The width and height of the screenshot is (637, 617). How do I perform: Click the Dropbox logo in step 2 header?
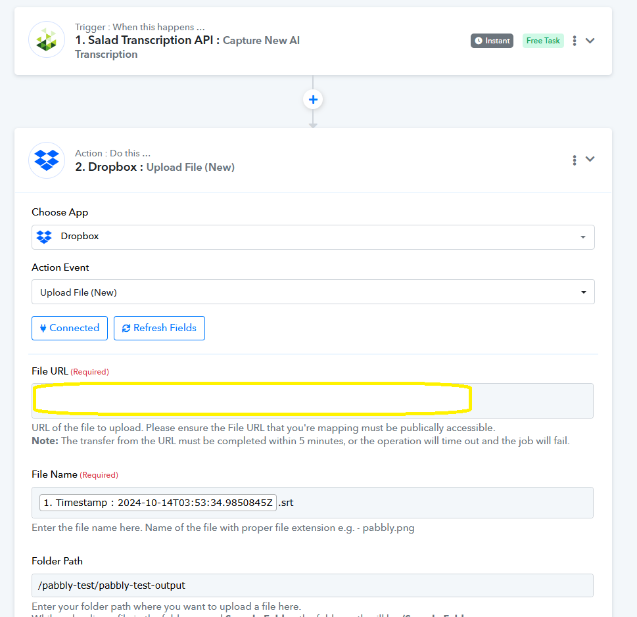pyautogui.click(x=46, y=160)
